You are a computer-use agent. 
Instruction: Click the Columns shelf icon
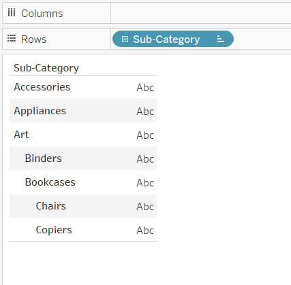coord(12,13)
